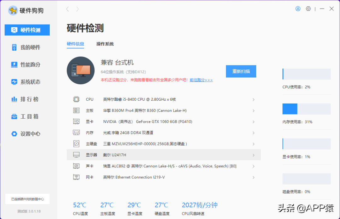340x219 pixels.
Task: Expand the CPU 英特尔酷睿 i5-8400 details
Action: [164, 99]
